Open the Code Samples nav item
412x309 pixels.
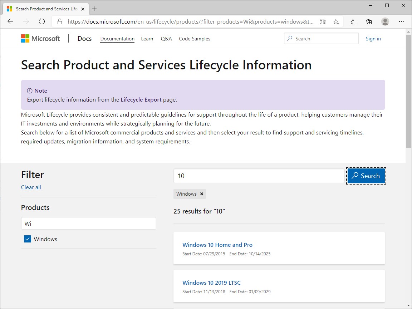pos(195,39)
